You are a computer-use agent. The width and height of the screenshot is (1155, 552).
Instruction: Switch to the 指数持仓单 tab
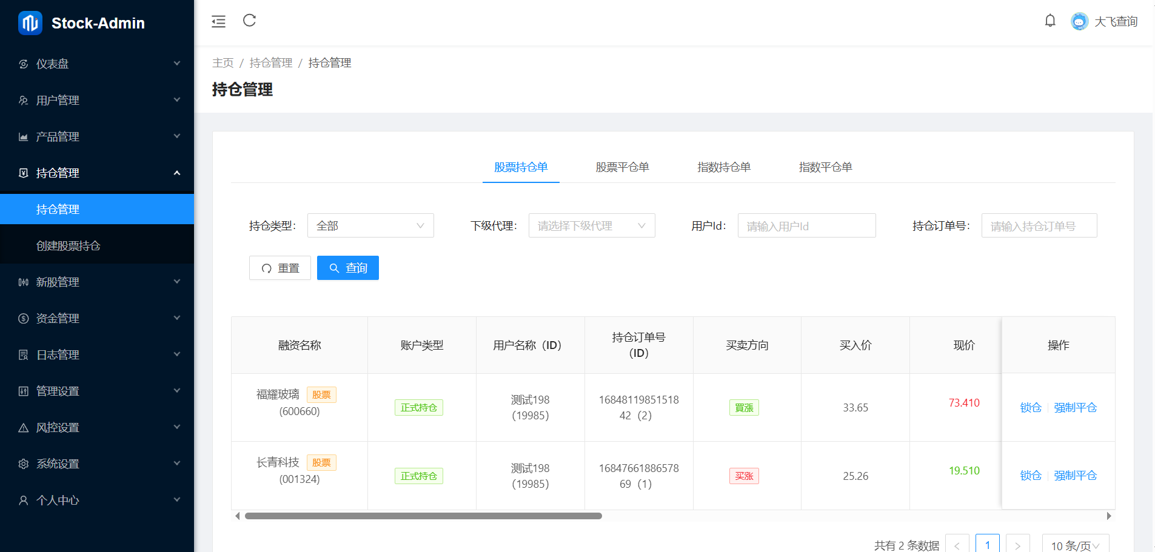click(x=724, y=167)
